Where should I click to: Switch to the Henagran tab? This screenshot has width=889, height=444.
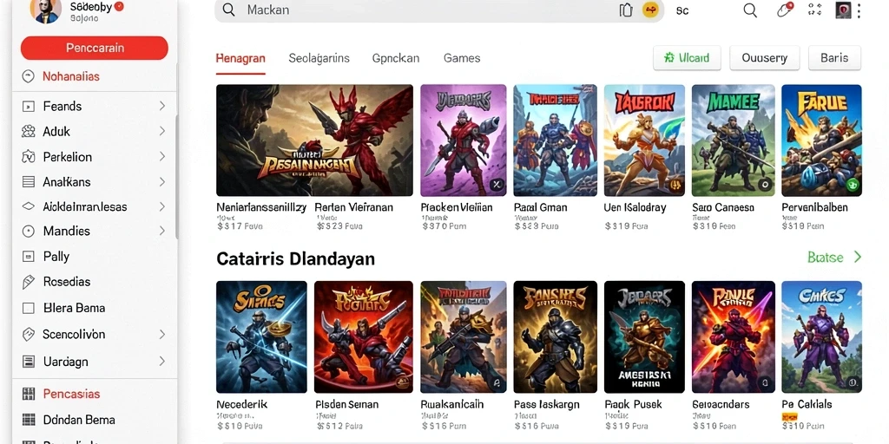click(x=240, y=58)
